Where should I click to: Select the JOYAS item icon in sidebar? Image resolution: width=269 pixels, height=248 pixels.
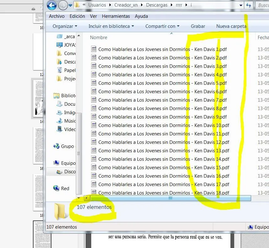tap(59, 45)
